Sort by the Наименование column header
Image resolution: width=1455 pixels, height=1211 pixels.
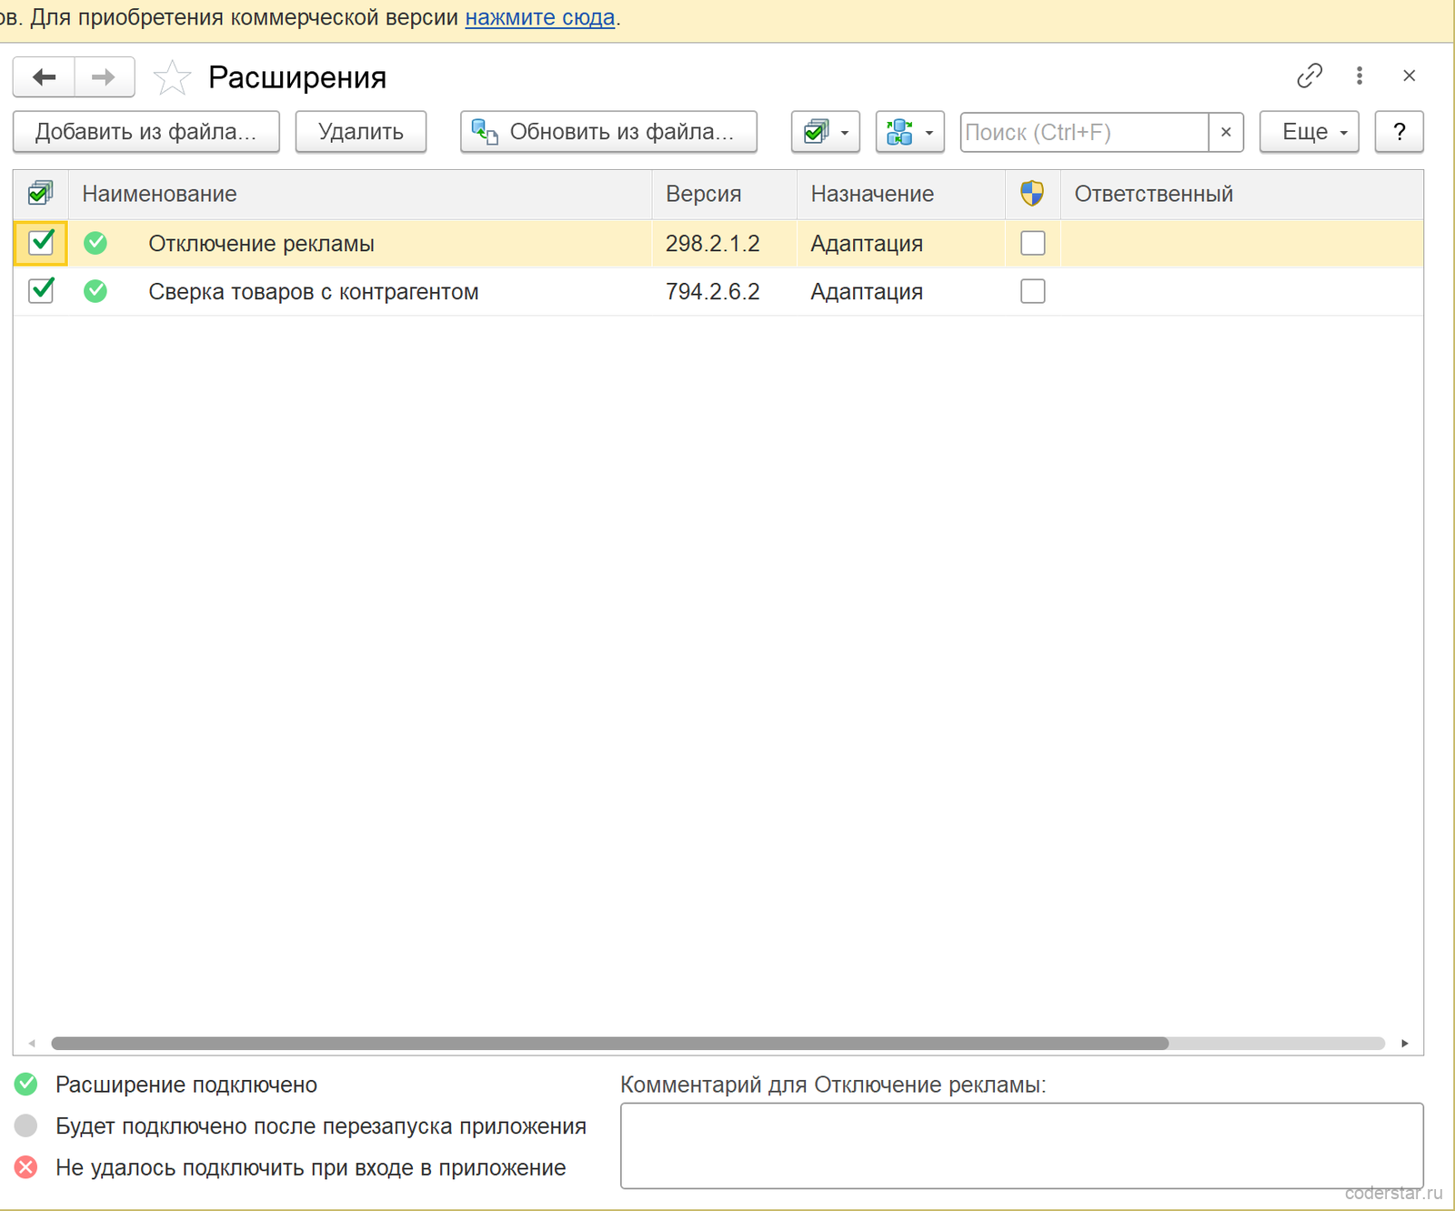coord(360,194)
